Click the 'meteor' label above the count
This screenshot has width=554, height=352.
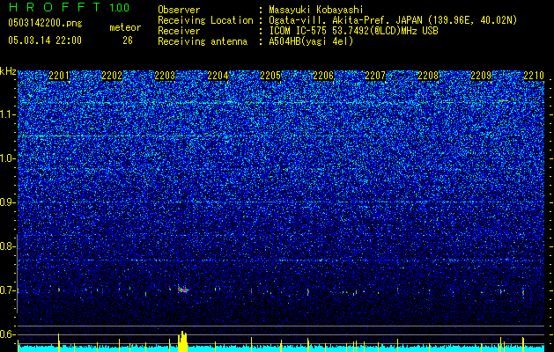point(125,27)
